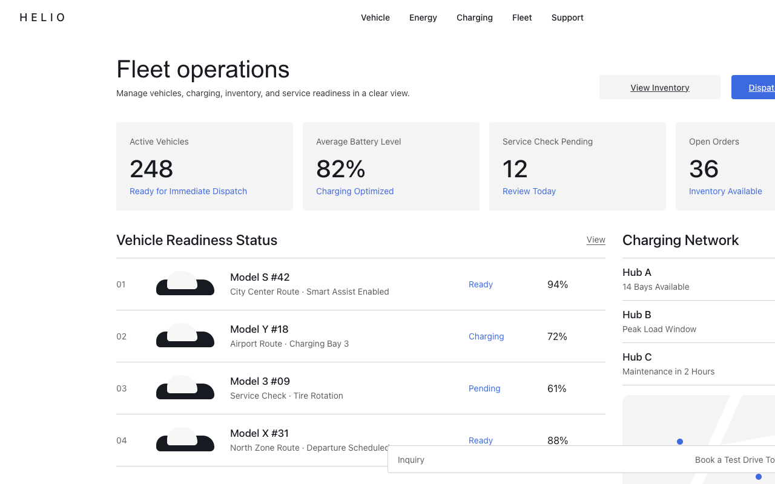The width and height of the screenshot is (775, 484).
Task: Click the Airport Route · Charging Bay 3 text
Action: click(289, 344)
